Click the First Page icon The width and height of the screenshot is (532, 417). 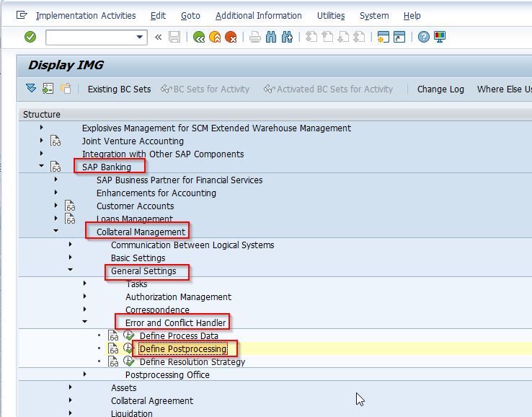pyautogui.click(x=311, y=37)
